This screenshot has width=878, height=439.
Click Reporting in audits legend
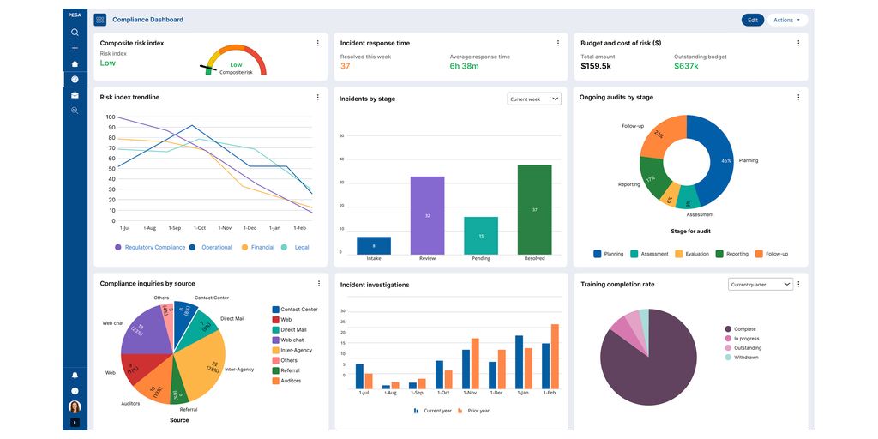coord(732,254)
